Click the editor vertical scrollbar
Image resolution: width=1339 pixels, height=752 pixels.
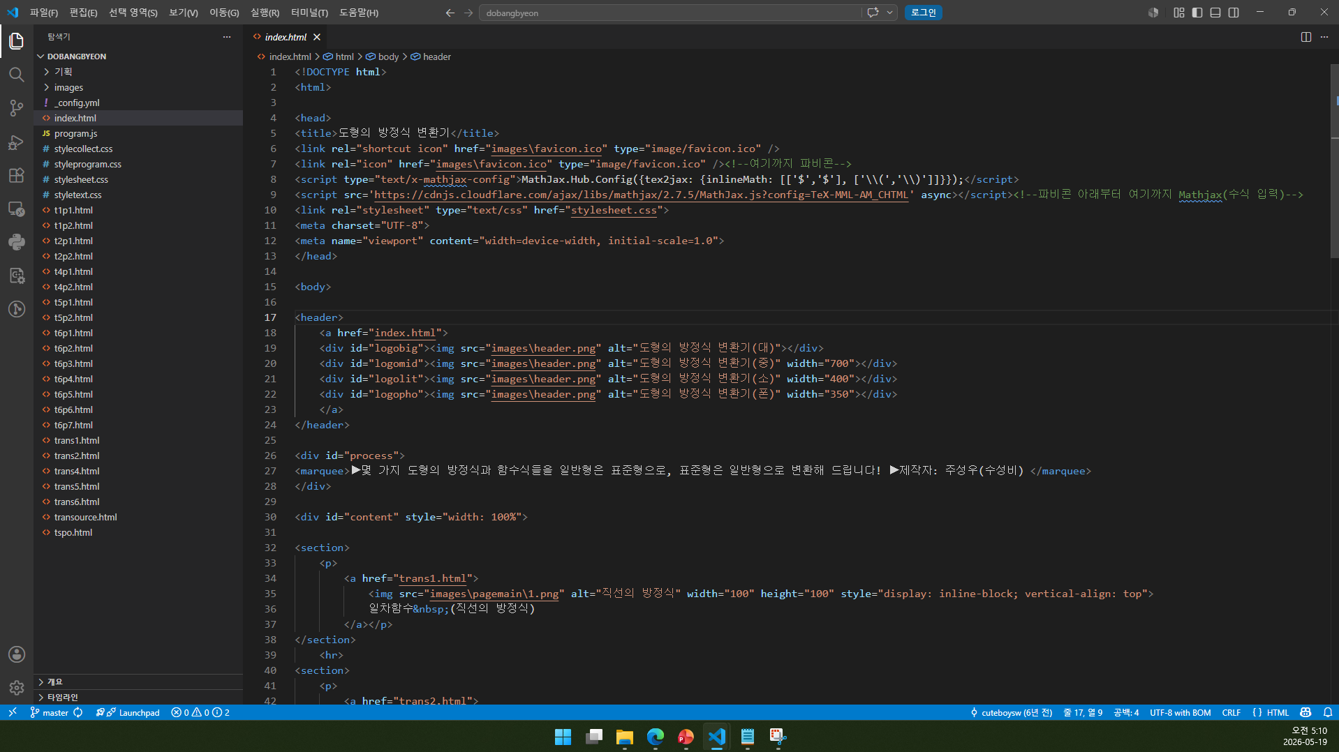click(x=1334, y=160)
